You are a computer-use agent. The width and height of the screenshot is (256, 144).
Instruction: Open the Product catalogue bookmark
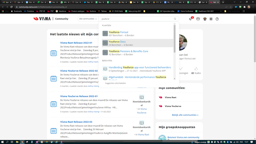[76, 11]
